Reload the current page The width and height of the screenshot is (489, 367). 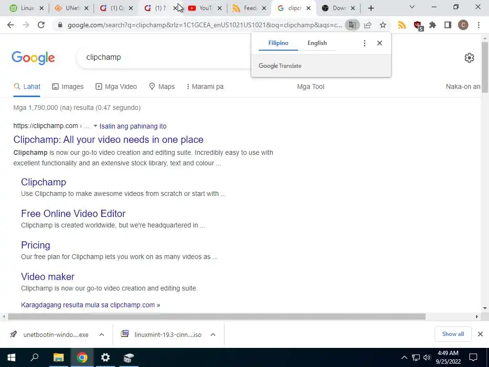pos(41,25)
